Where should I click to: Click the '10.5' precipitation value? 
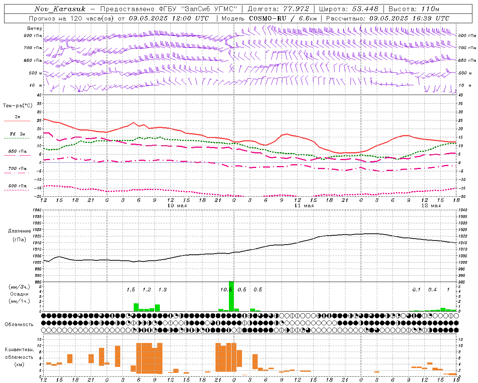click(x=226, y=289)
